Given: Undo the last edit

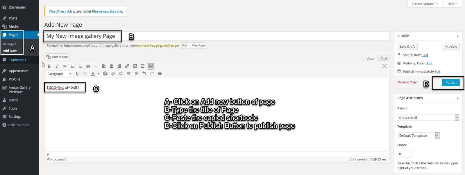Looking at the screenshot, I should [144, 74].
